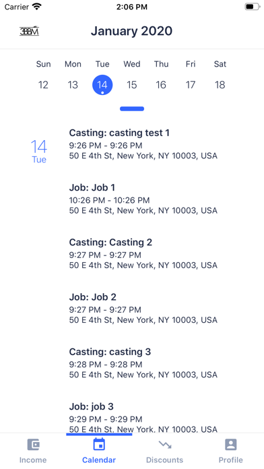Open the Profile person icon

point(230,445)
